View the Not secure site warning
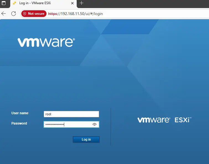 click(x=34, y=14)
